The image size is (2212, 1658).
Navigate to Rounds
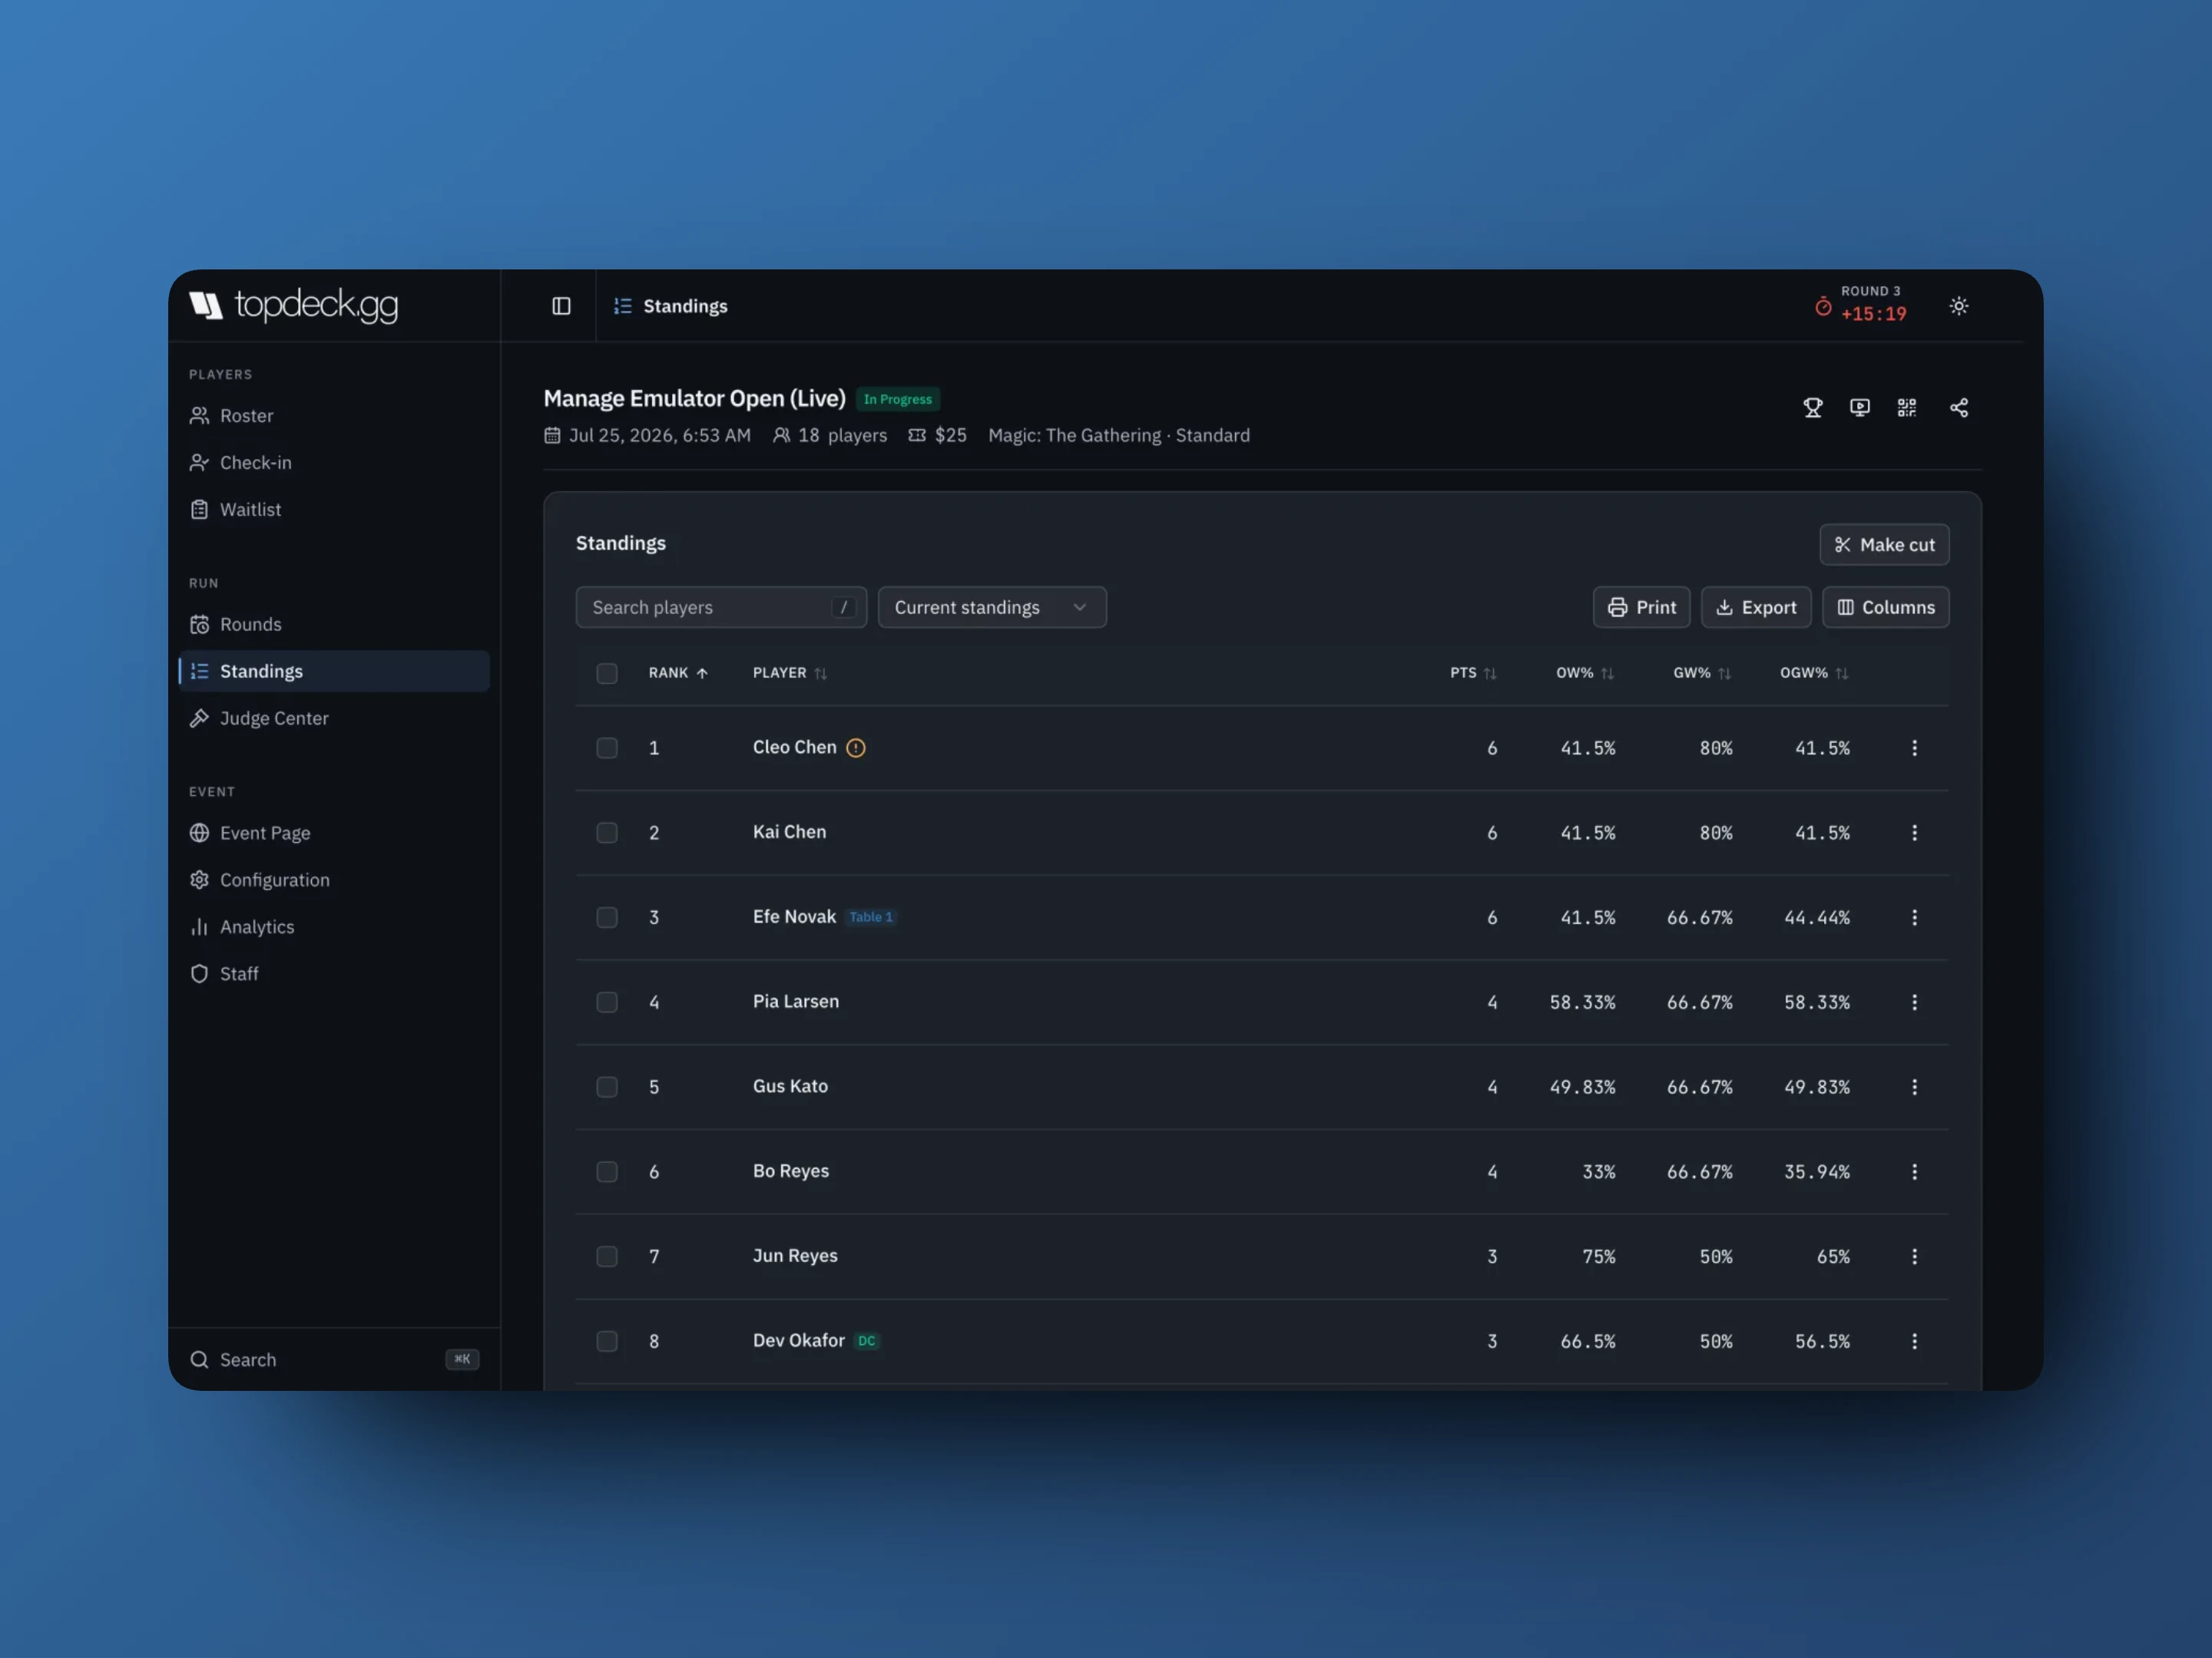point(334,625)
